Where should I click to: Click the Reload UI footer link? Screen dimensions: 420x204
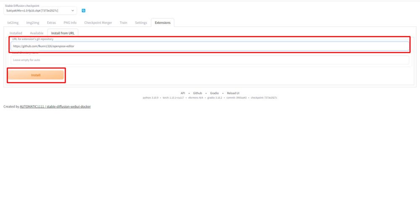pos(232,93)
